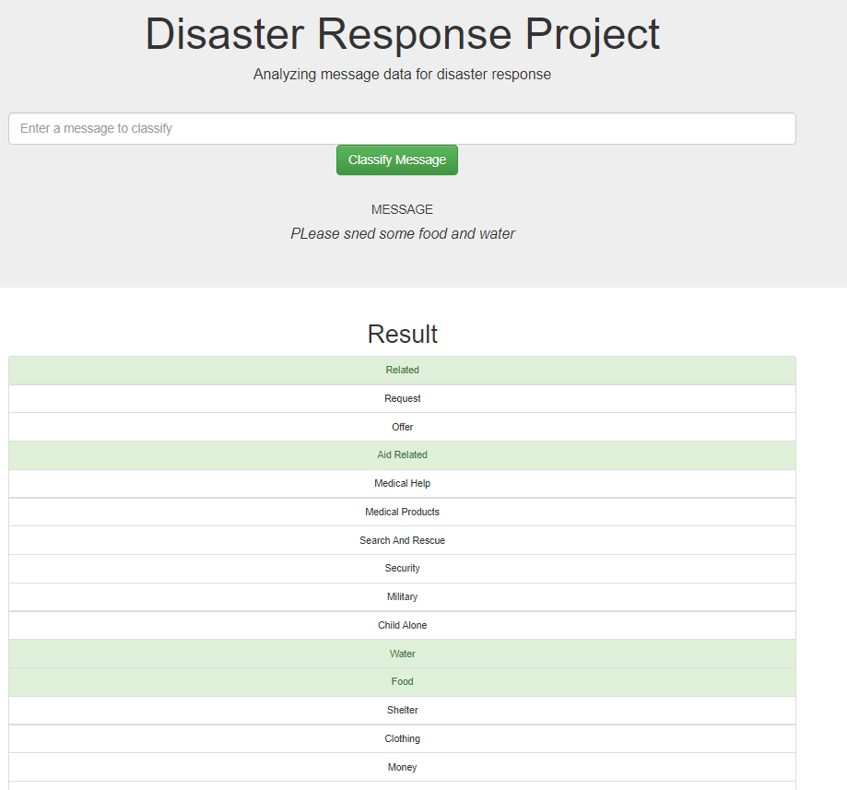Select the Related result row
This screenshot has height=790, width=847.
pyautogui.click(x=402, y=371)
